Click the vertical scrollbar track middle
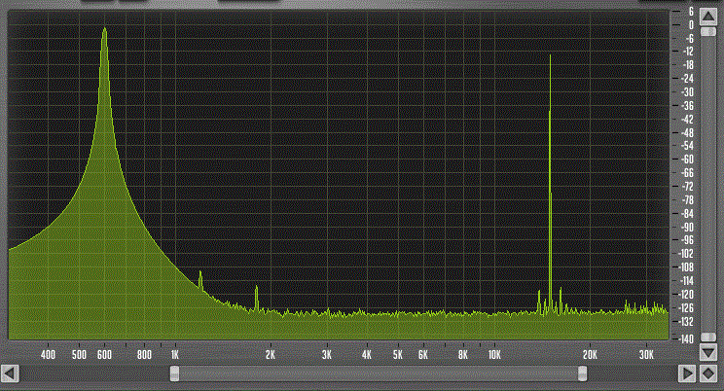 708,185
